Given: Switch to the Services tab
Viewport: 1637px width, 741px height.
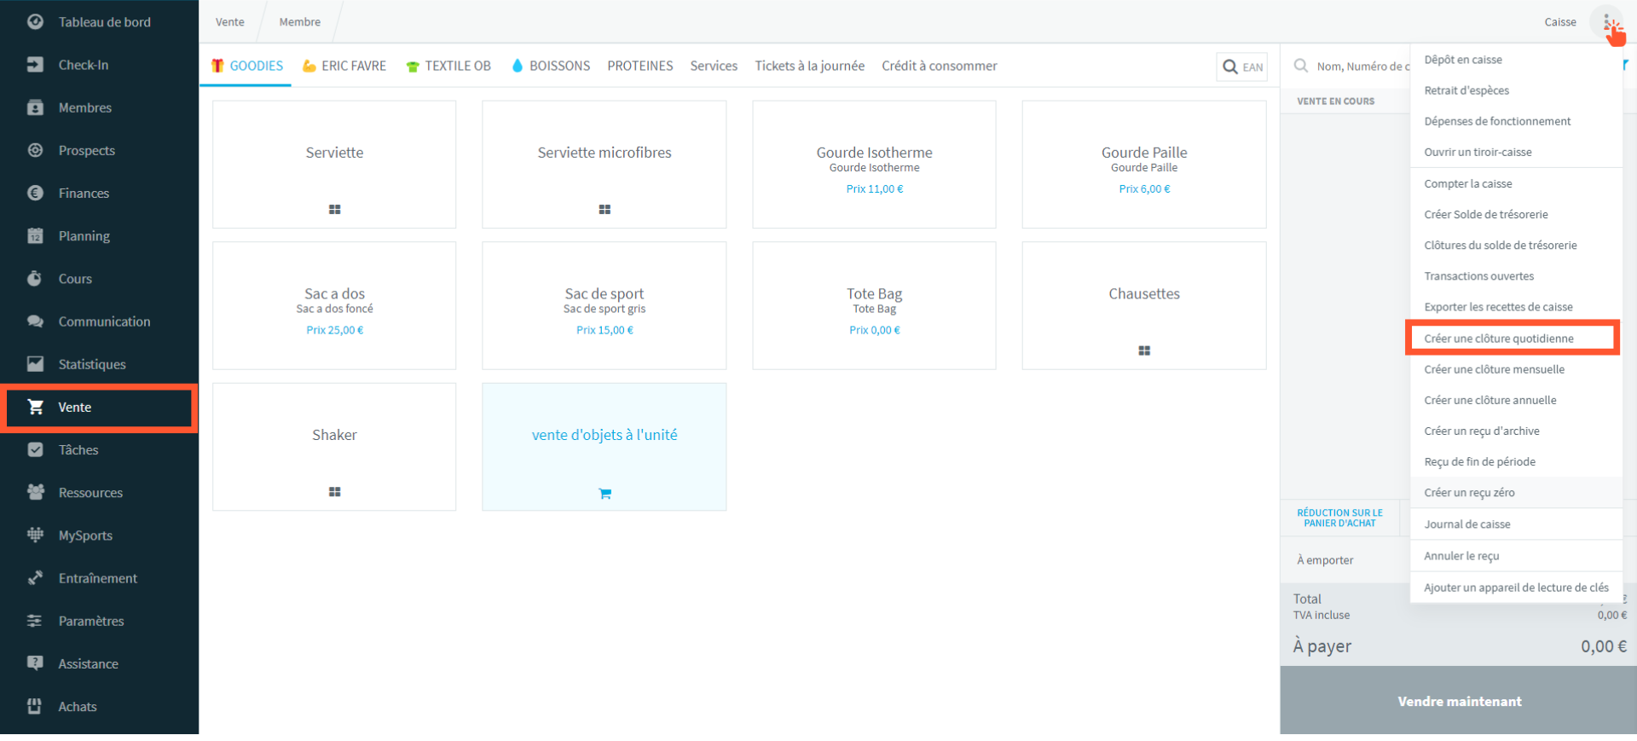Looking at the screenshot, I should click(x=714, y=66).
